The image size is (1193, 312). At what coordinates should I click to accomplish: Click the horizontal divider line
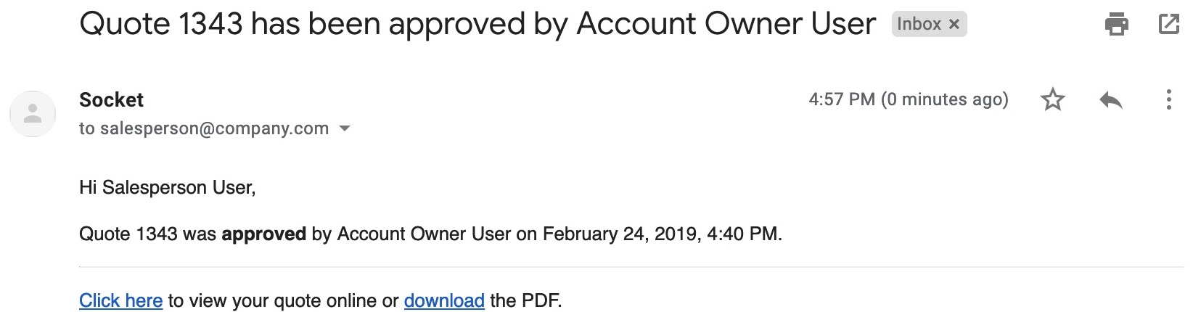(x=631, y=267)
